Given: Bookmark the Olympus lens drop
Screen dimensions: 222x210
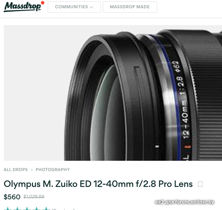Looking at the screenshot, I should click(x=200, y=184).
